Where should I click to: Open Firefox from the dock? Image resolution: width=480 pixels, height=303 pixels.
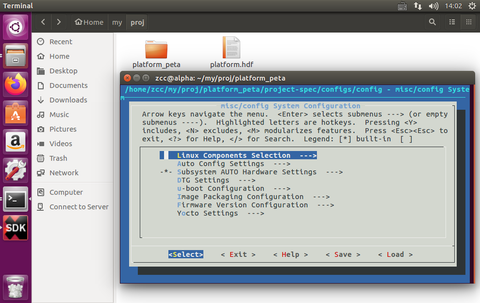(16, 83)
